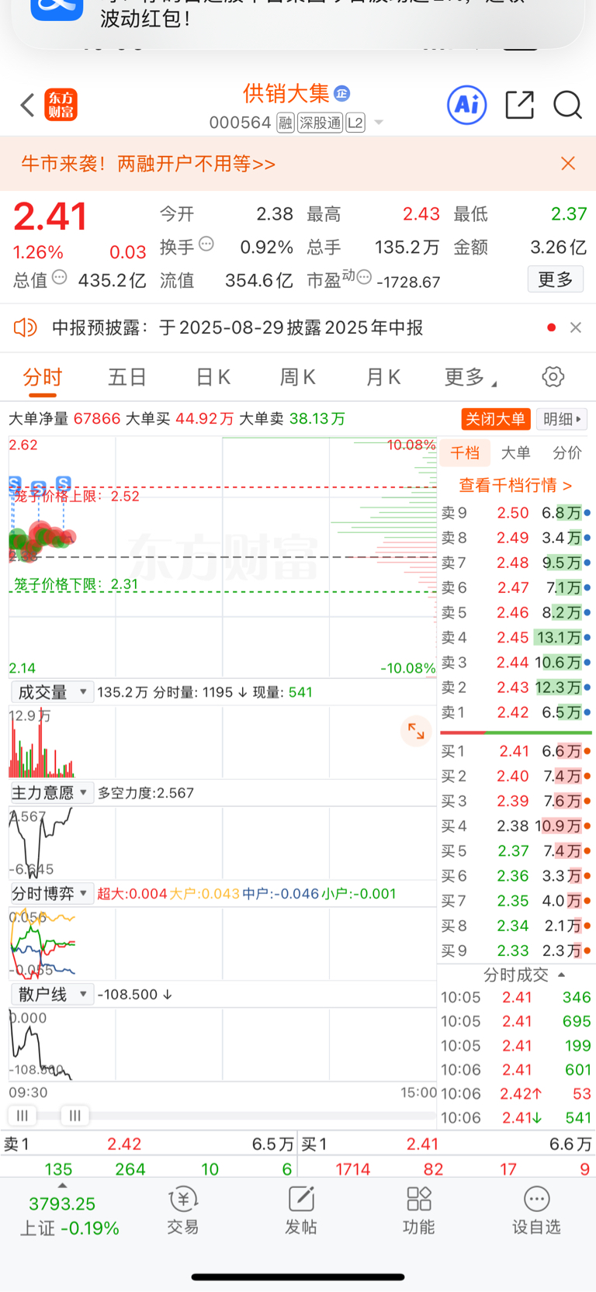Tap the info icon beside 总值
This screenshot has height=1292, width=596.
coord(59,277)
